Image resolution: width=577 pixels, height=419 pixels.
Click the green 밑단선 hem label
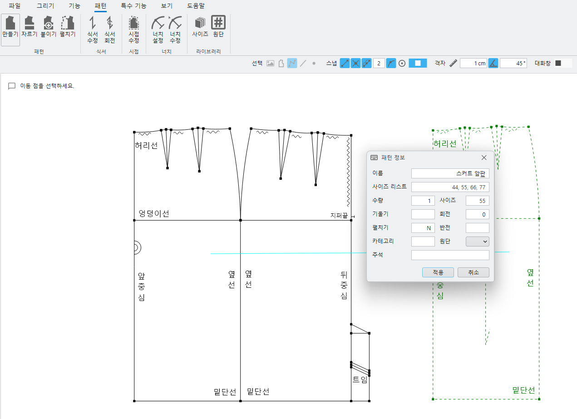(x=523, y=390)
